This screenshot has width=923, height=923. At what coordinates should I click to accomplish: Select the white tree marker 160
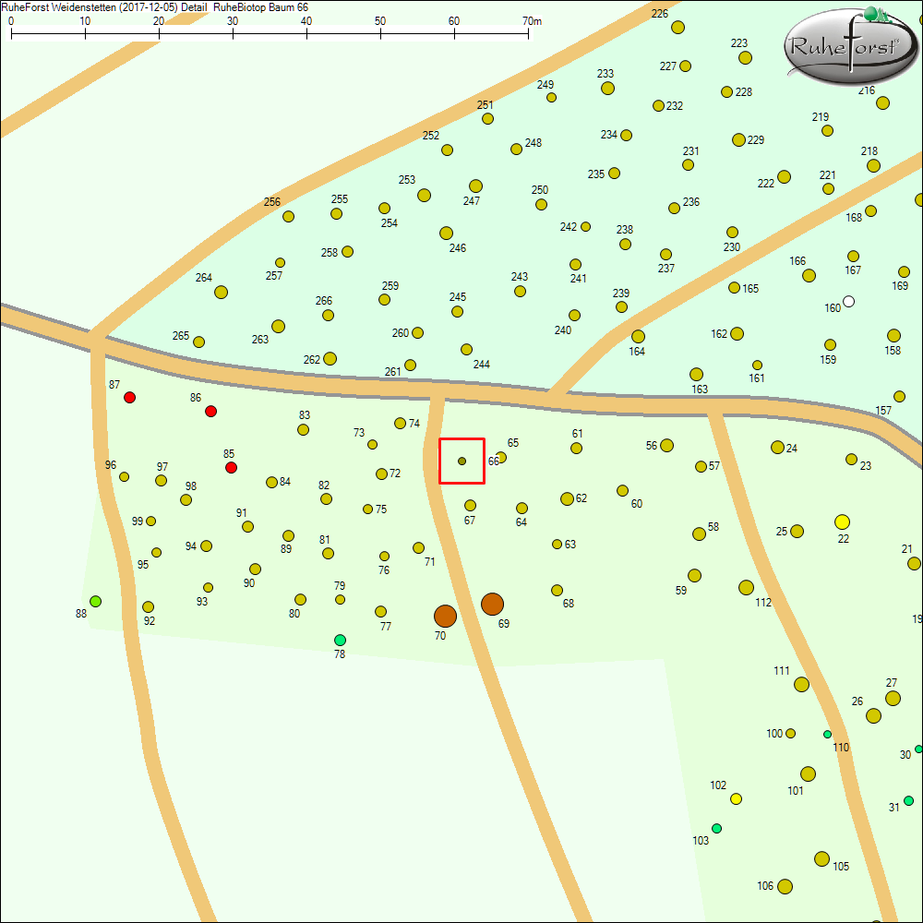(849, 301)
